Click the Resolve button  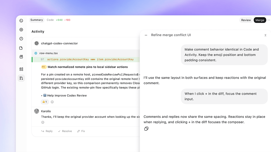point(65,131)
